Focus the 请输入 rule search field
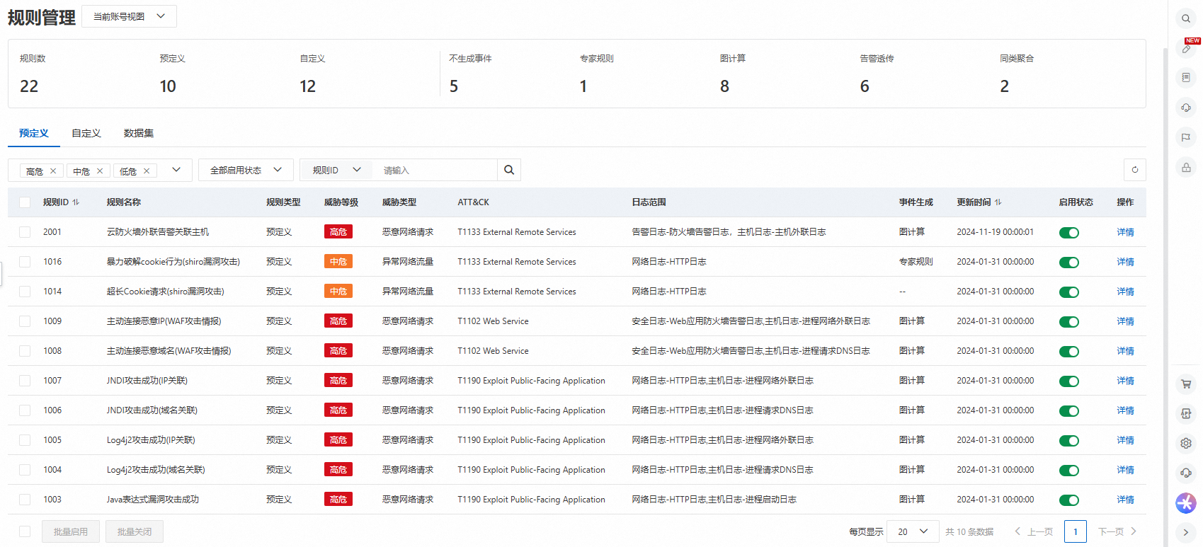 coord(435,170)
